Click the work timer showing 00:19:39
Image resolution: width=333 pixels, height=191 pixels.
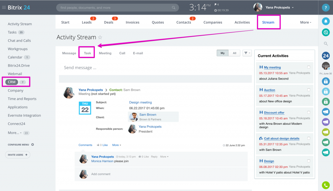pos(221,10)
